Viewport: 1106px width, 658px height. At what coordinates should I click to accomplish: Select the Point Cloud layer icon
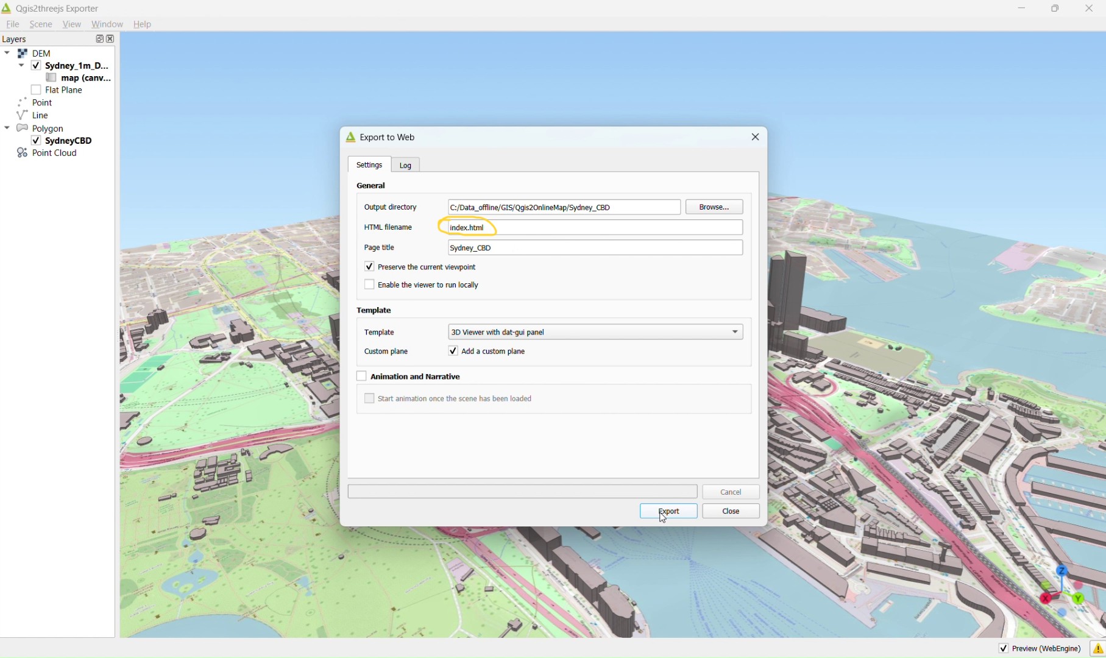(21, 152)
